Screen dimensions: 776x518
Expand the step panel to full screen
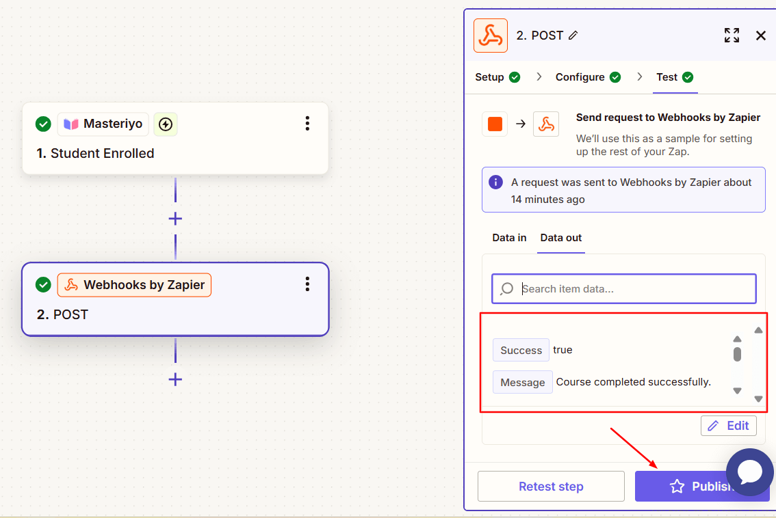click(x=732, y=36)
